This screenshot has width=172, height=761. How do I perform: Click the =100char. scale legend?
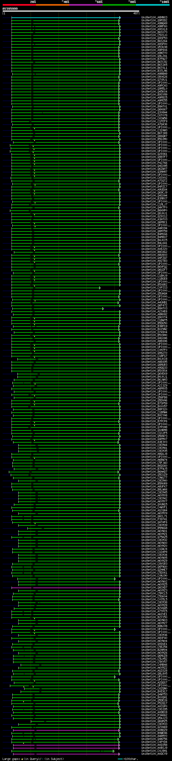pyautogui.click(x=128, y=759)
